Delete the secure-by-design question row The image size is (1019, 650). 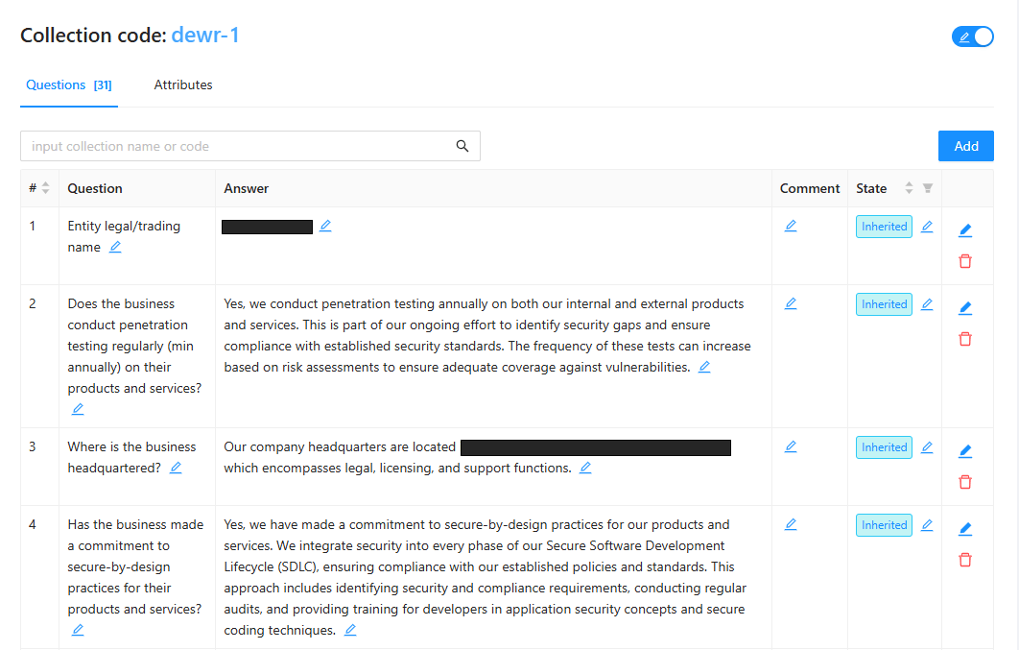coord(965,560)
